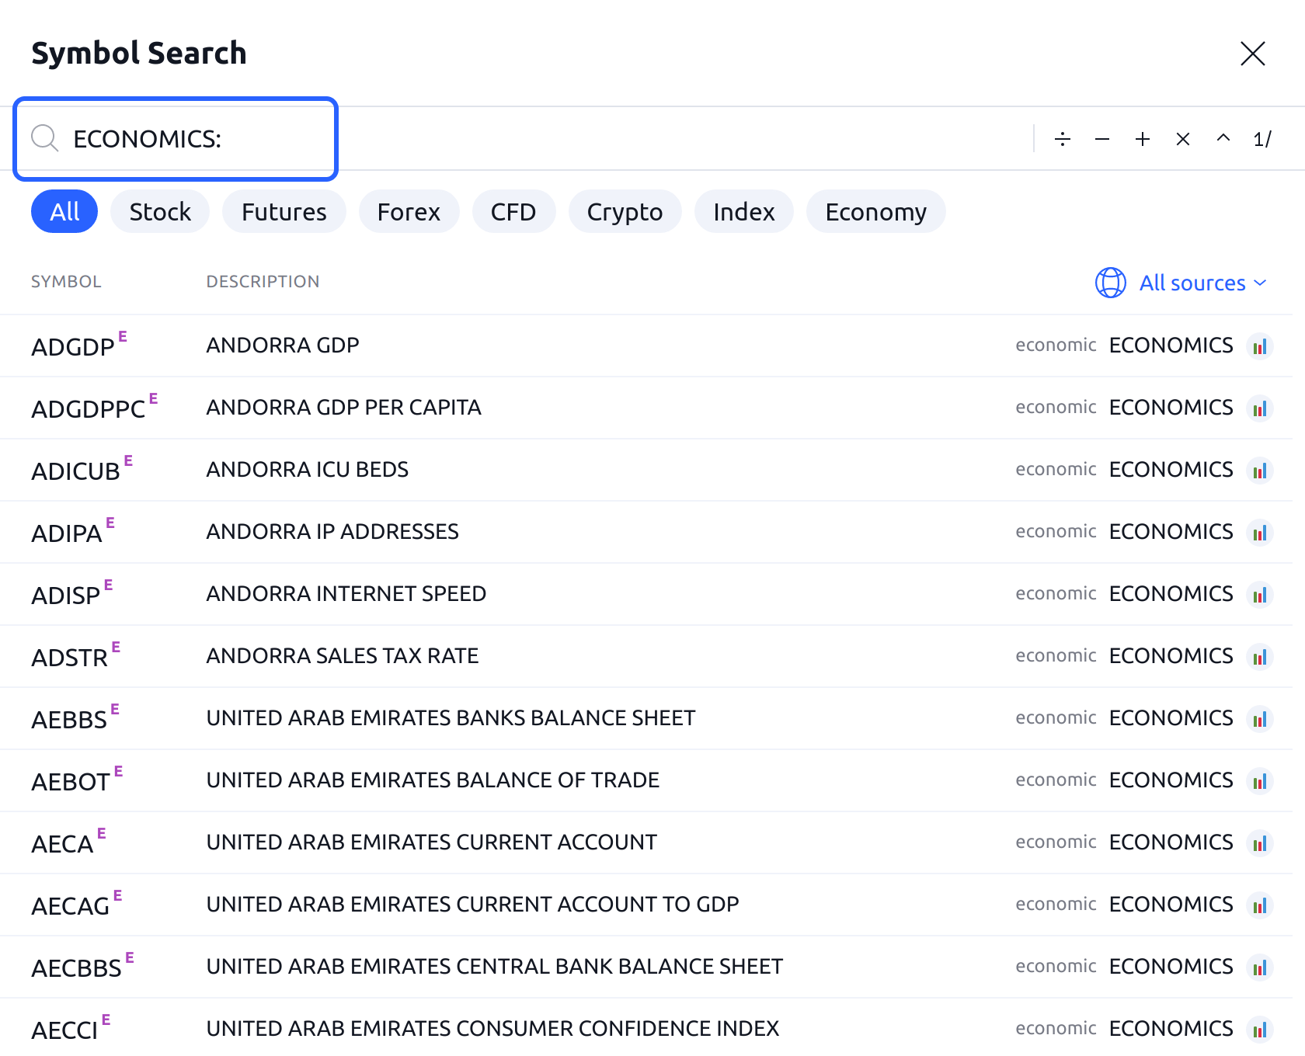Click the 1/ inverse operator button
Screen dimensions: 1305x1056
pos(1261,139)
